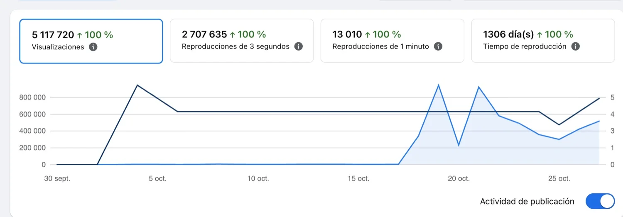The height and width of the screenshot is (217, 623).
Task: Select the Reproducciones de 3 segundos card
Action: 242,41
